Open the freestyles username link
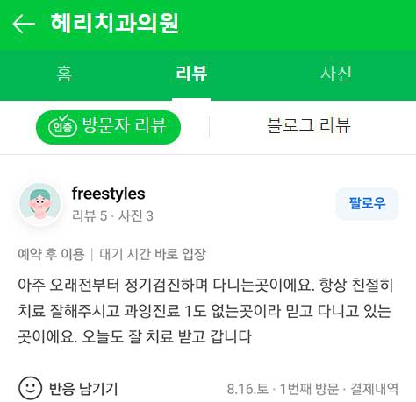 click(x=109, y=194)
